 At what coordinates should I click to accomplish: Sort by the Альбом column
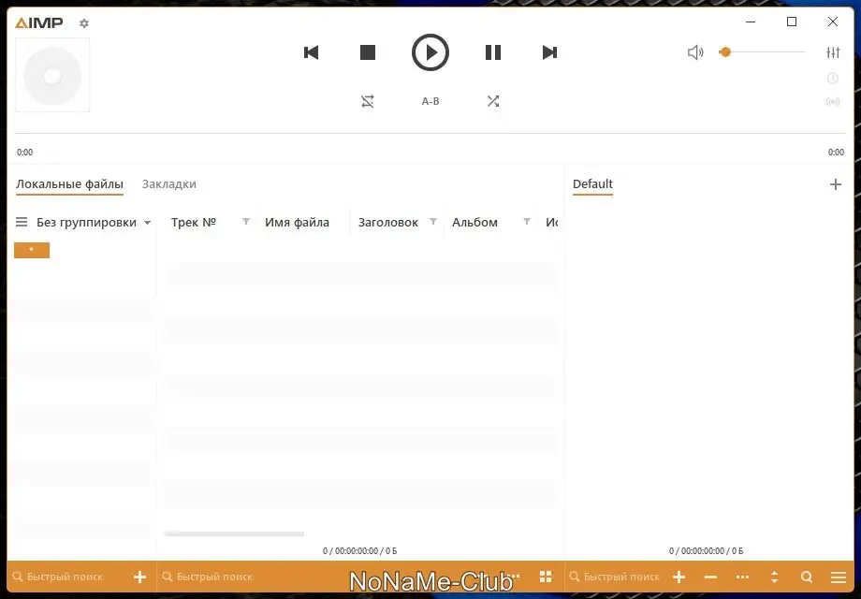[475, 223]
